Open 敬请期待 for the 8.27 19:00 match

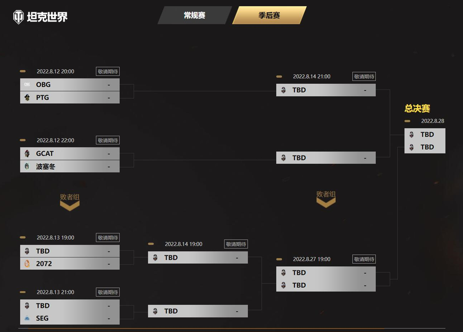(364, 259)
